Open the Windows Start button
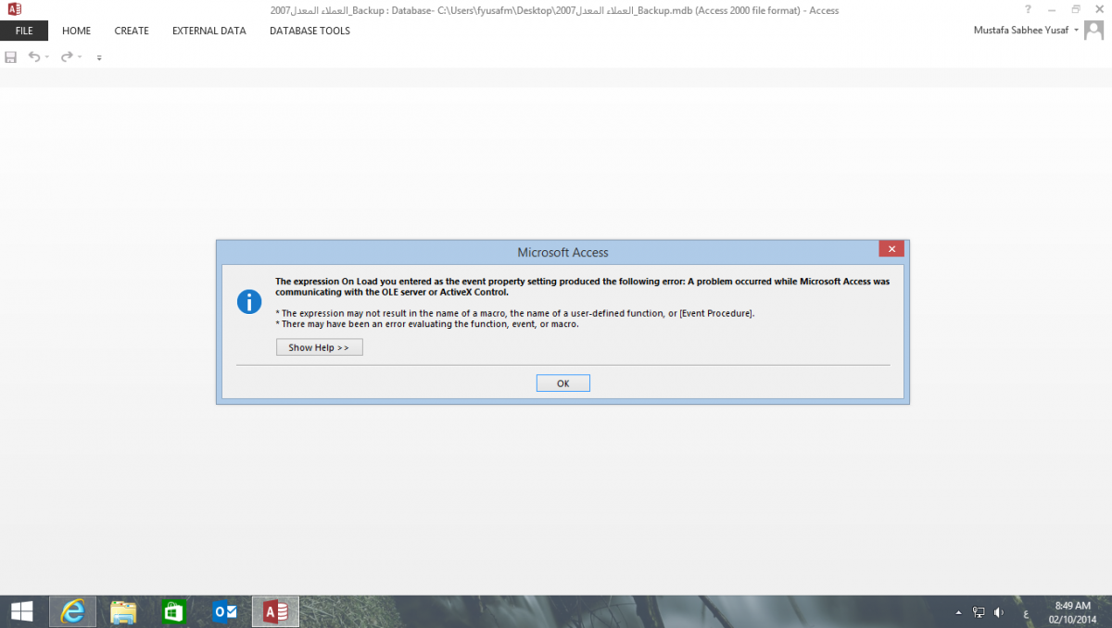This screenshot has height=628, width=1112. 21,611
